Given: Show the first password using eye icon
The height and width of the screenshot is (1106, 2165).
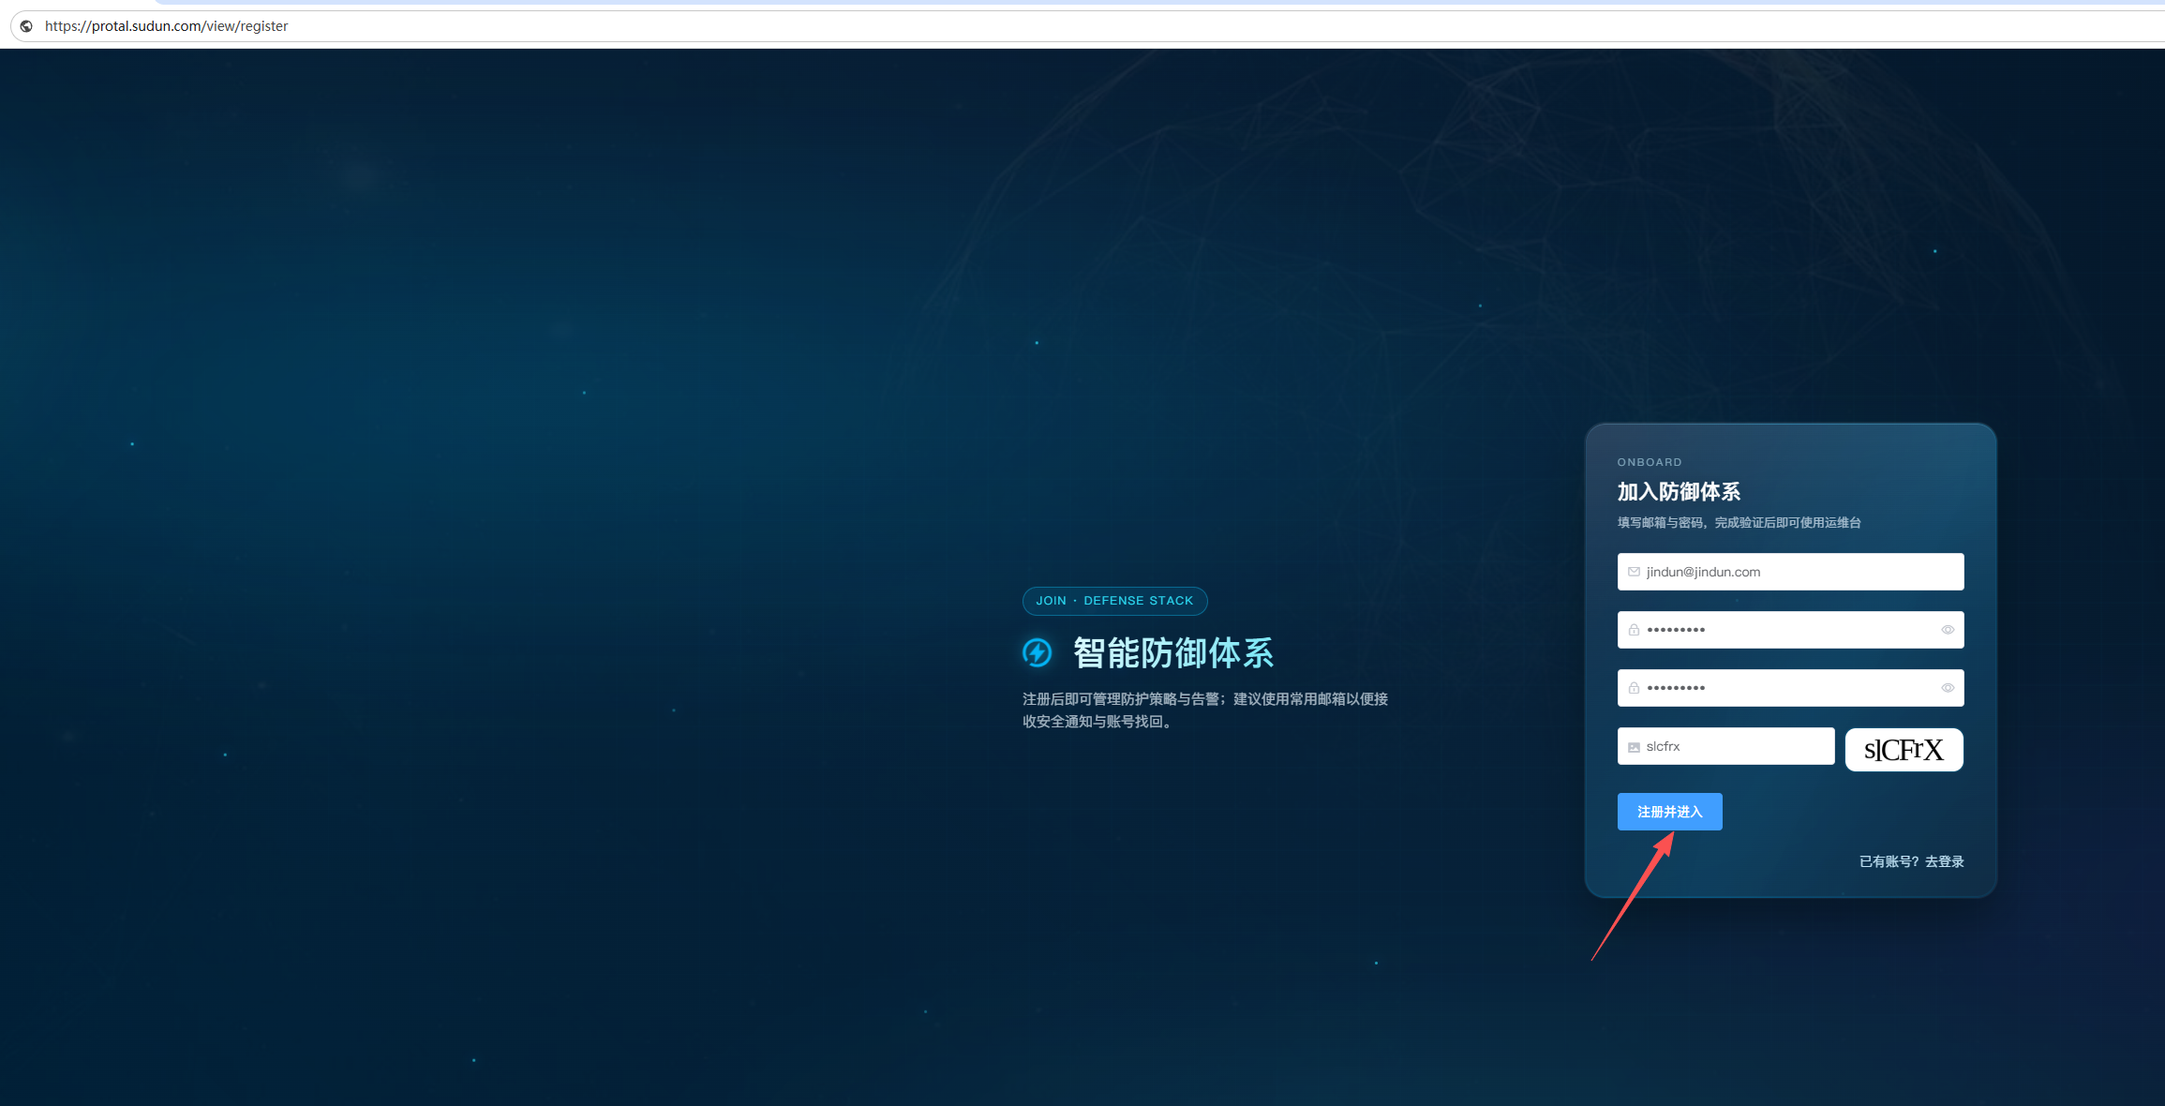Looking at the screenshot, I should coord(1948,630).
